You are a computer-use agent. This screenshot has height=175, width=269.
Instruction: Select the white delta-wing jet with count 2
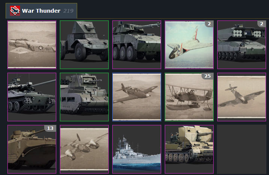click(x=189, y=45)
